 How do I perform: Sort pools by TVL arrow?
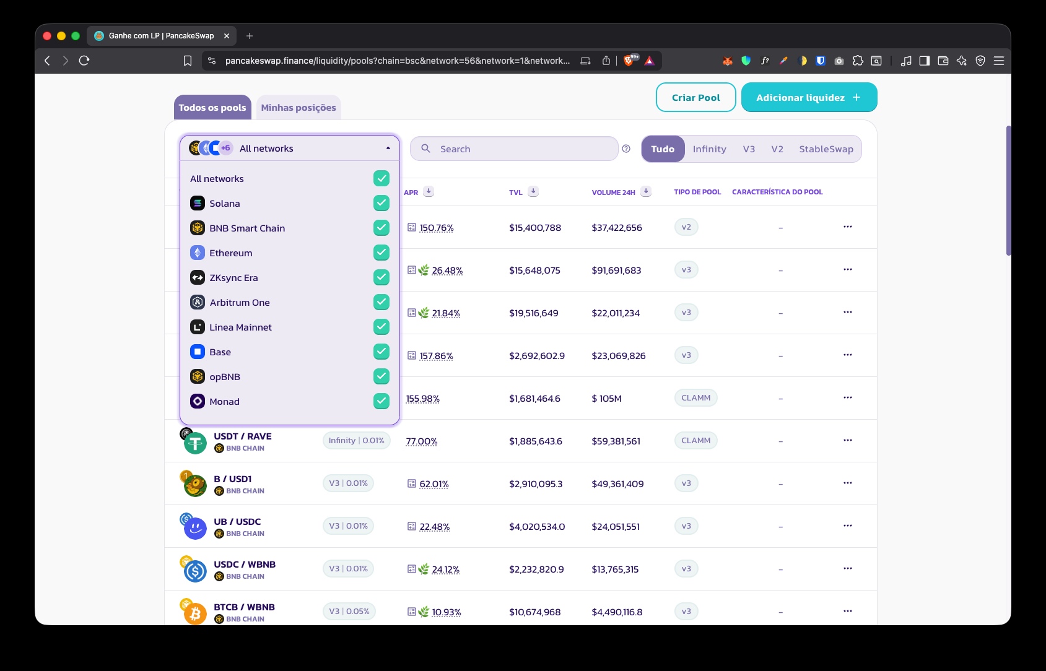click(533, 192)
